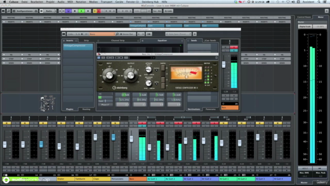Image resolution: width=330 pixels, height=186 pixels.
Task: Click the Bass channel fader in settings window
Action: (x=224, y=65)
